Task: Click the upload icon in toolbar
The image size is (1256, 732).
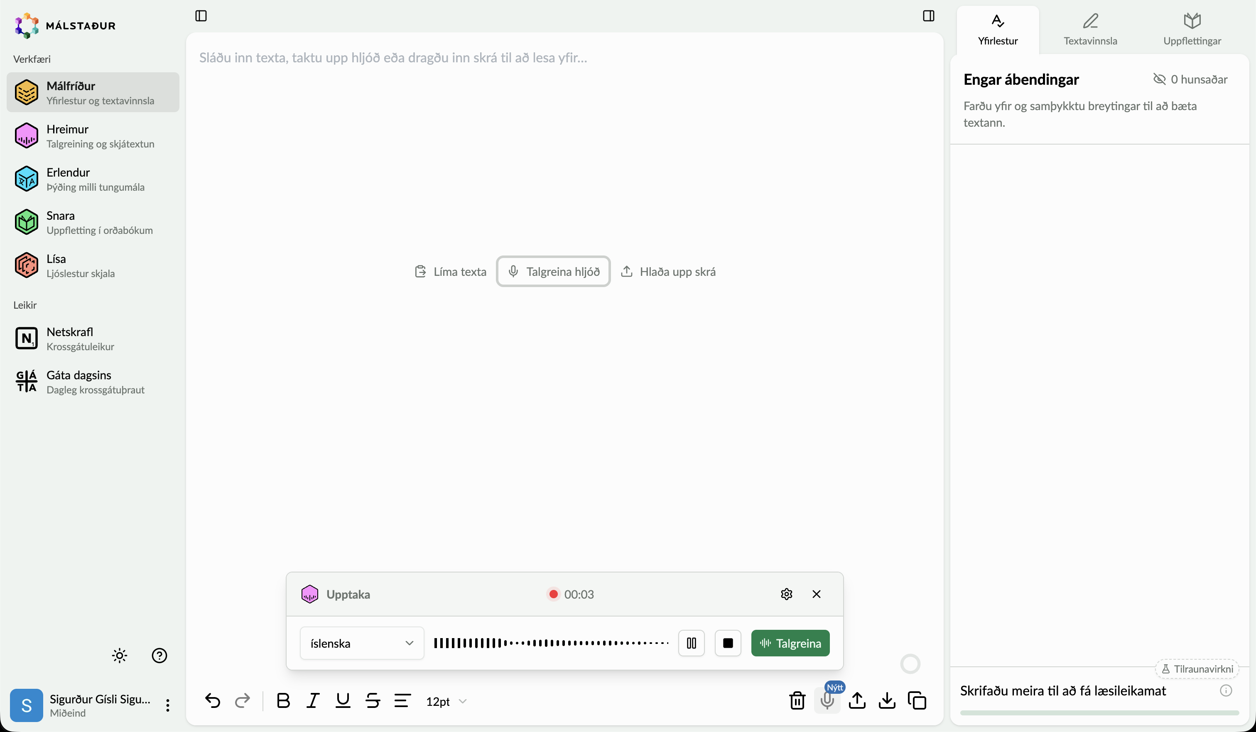Action: (857, 700)
